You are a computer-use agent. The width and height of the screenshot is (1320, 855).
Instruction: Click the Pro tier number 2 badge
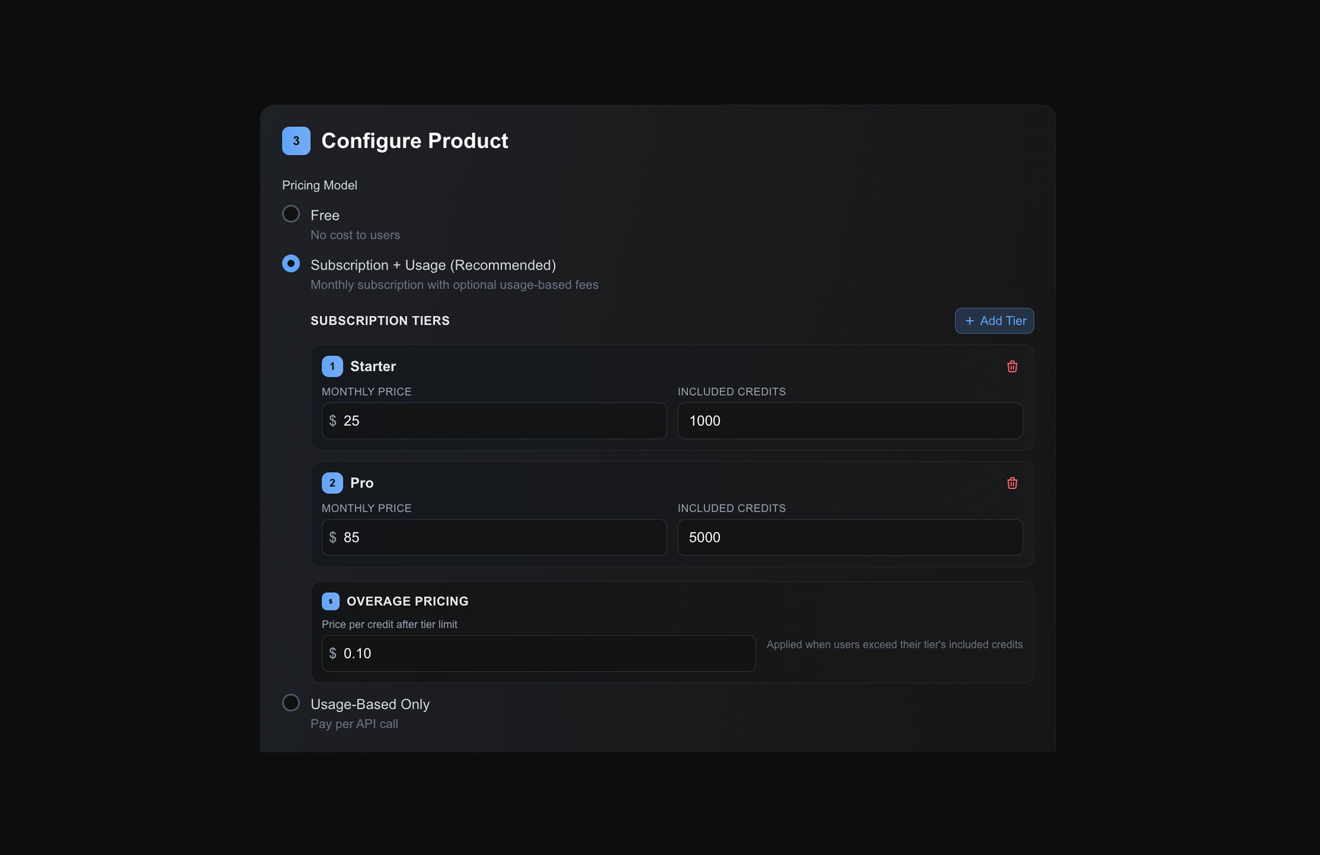click(332, 483)
